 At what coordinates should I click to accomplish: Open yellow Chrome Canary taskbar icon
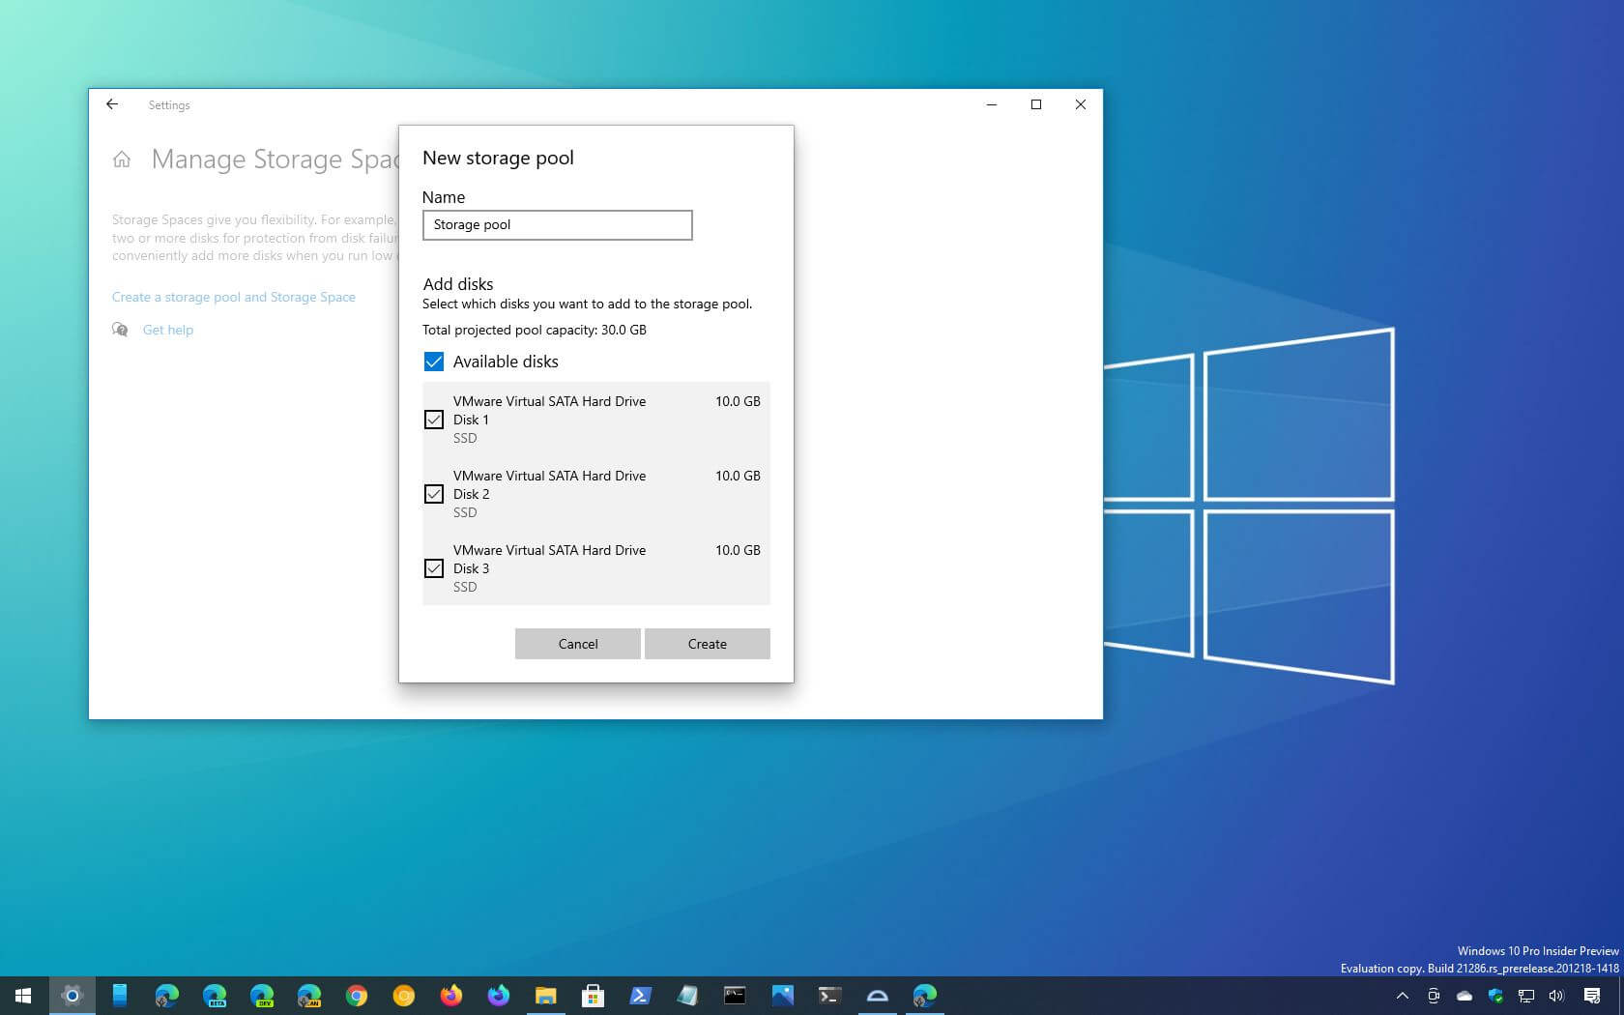(x=403, y=996)
